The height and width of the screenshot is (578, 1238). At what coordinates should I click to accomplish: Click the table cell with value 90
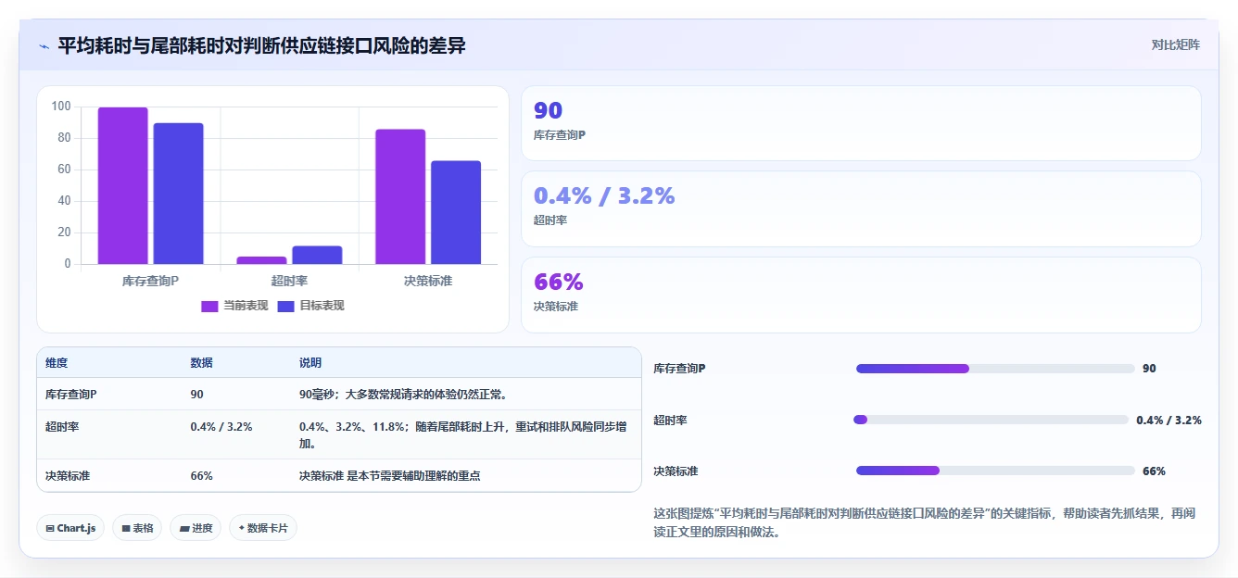tap(197, 395)
